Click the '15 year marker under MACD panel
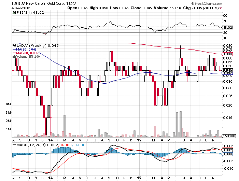This screenshot has height=181, width=239. tap(139, 178)
